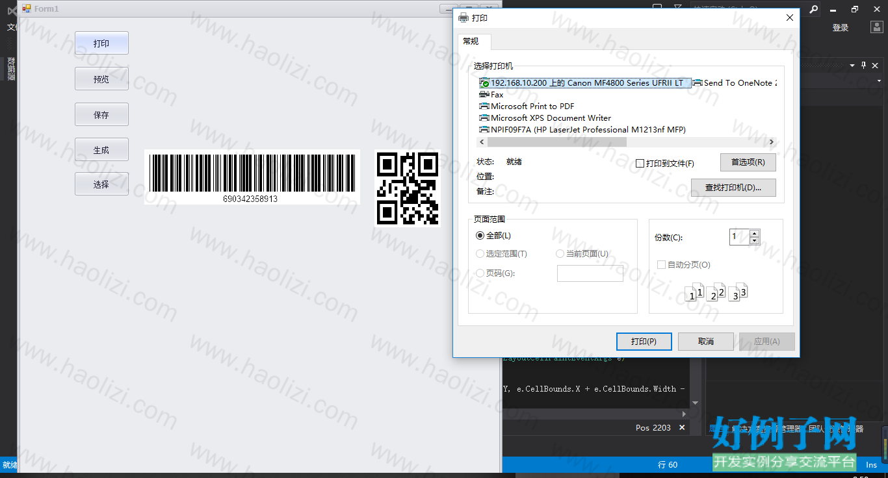Select Microsoft XPS Document Writer printer
This screenshot has height=478, width=888.
(x=545, y=118)
